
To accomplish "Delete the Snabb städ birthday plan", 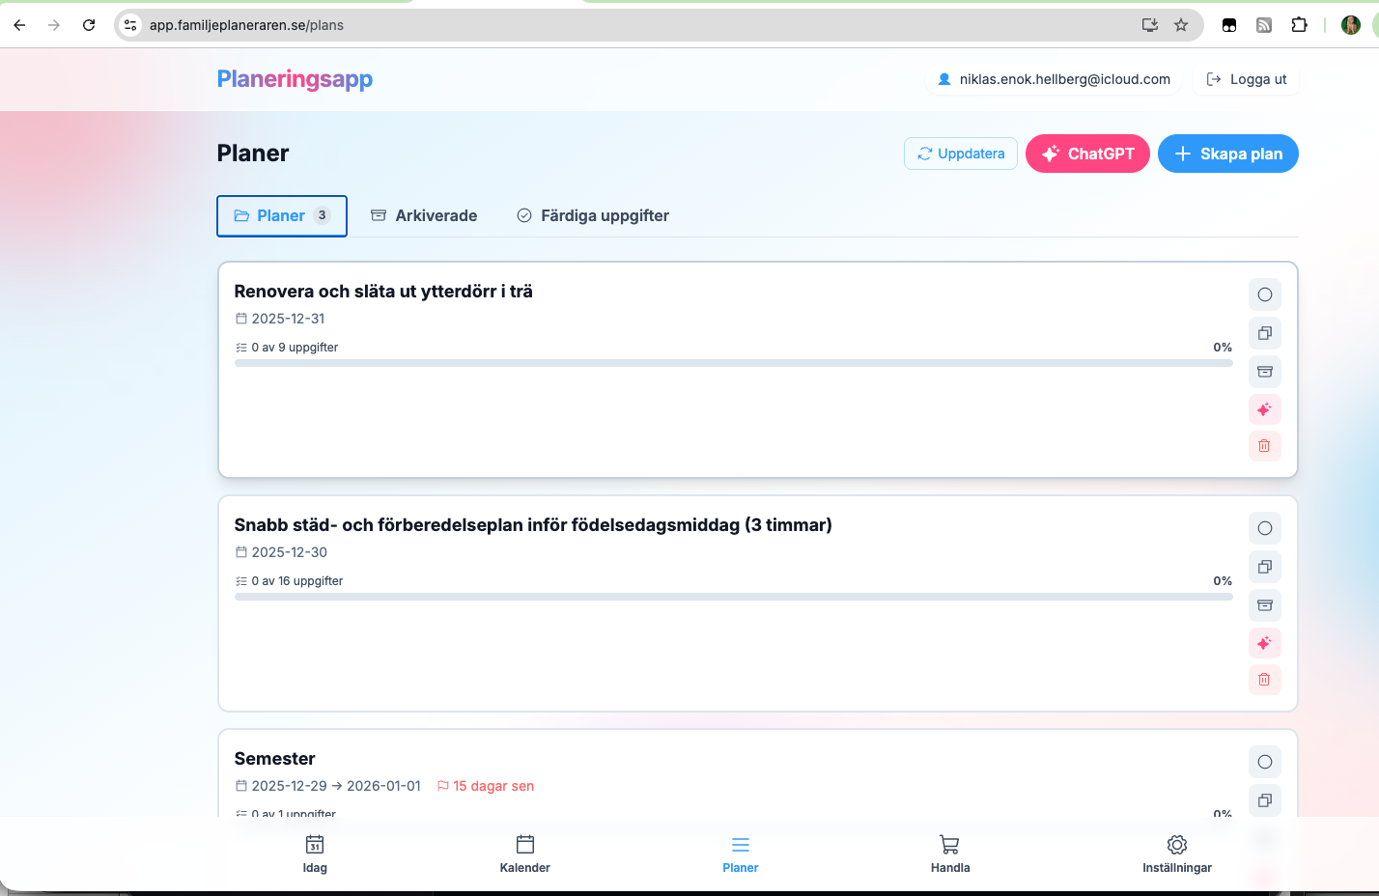I will [x=1264, y=680].
